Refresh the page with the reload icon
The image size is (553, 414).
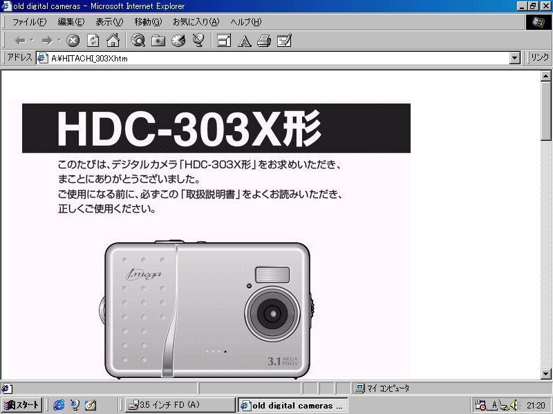pos(92,40)
